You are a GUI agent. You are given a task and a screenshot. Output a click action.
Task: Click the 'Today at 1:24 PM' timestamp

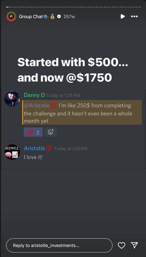[x=63, y=96]
